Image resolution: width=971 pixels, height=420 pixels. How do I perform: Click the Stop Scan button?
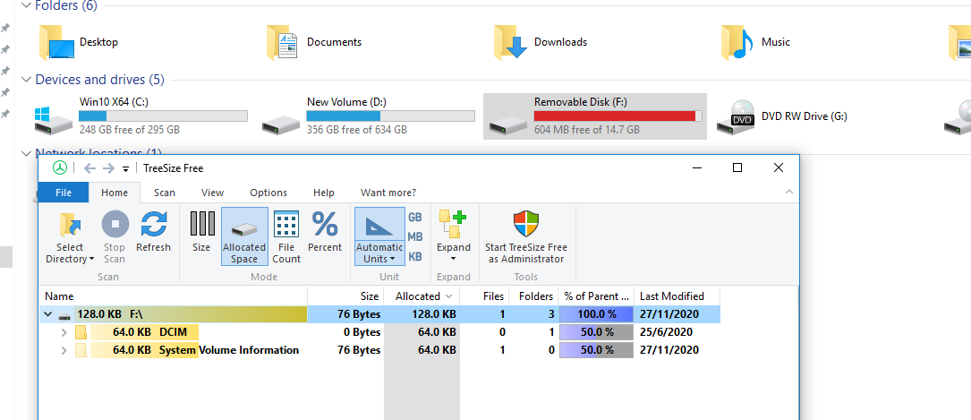115,238
